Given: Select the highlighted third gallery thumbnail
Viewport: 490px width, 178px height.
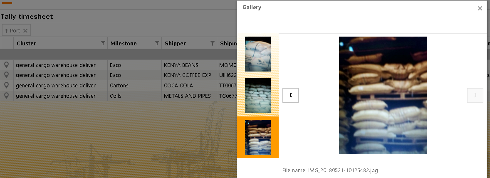Looking at the screenshot, I should point(258,137).
